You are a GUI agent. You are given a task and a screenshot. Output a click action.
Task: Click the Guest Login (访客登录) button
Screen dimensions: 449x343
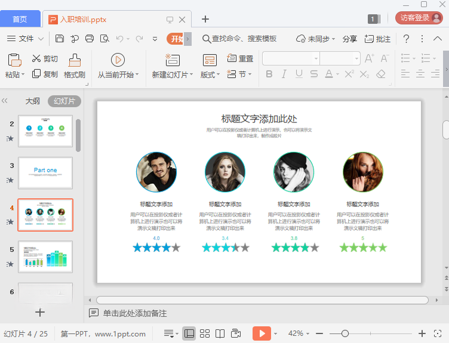[419, 18]
